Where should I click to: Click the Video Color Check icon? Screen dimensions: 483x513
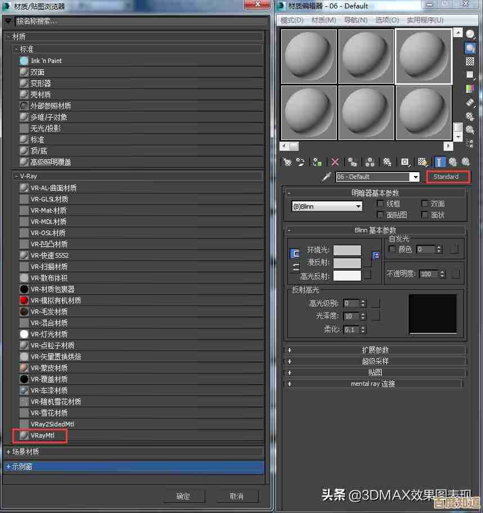pyautogui.click(x=470, y=88)
